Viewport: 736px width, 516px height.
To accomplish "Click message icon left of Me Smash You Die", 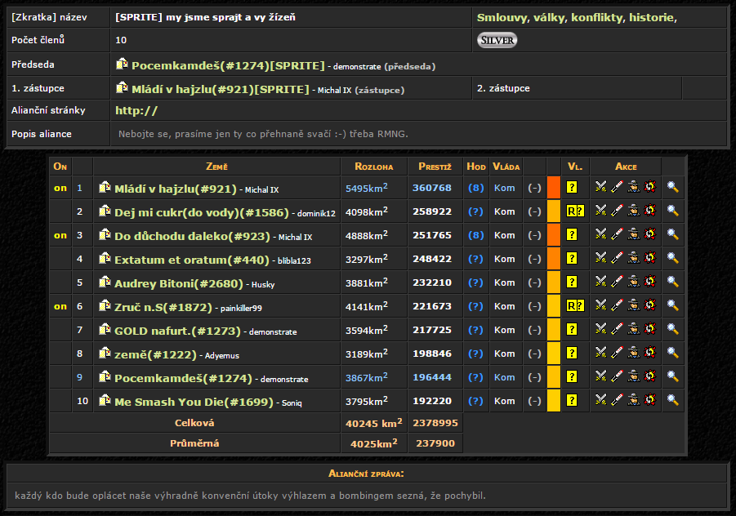I will pos(105,400).
